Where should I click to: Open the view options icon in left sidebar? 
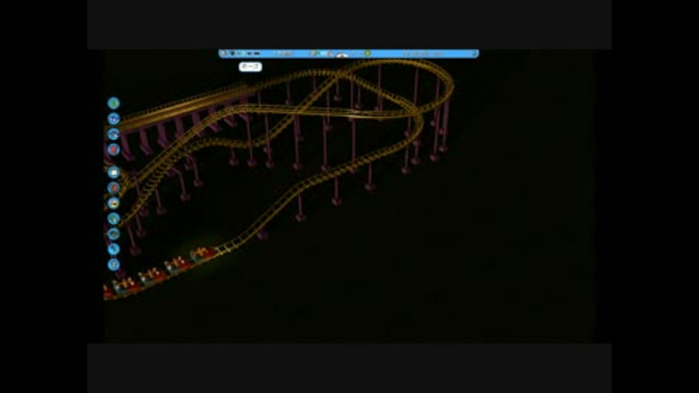[x=114, y=134]
